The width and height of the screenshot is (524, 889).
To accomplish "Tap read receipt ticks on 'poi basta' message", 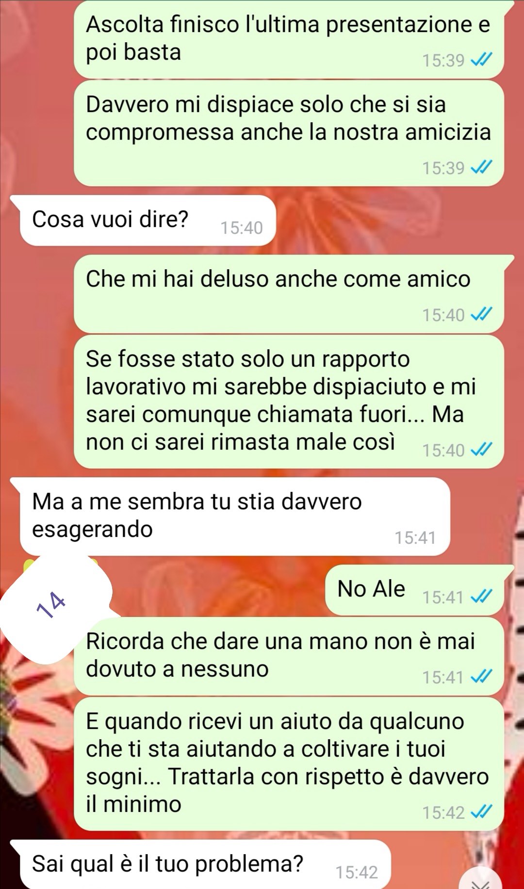I will tap(482, 60).
